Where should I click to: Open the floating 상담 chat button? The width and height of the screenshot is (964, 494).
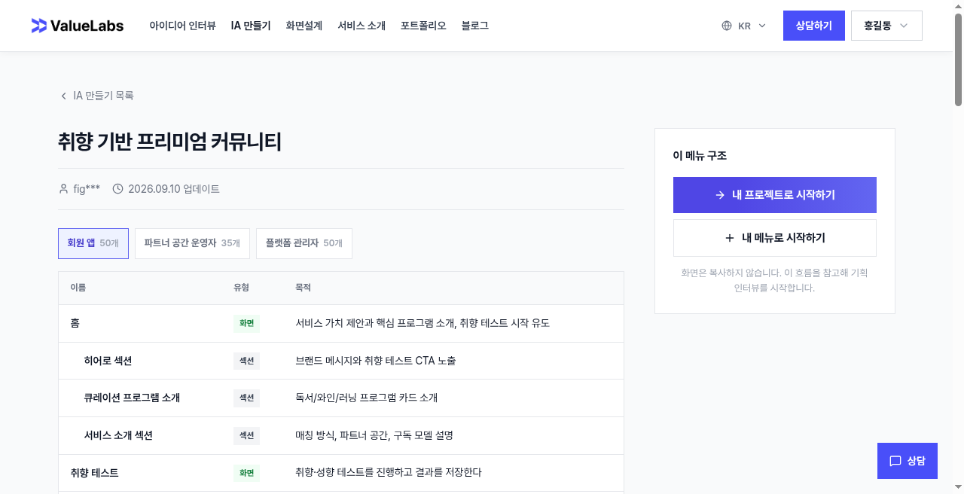pyautogui.click(x=908, y=461)
